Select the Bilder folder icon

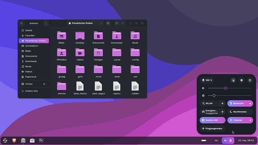tap(62, 36)
